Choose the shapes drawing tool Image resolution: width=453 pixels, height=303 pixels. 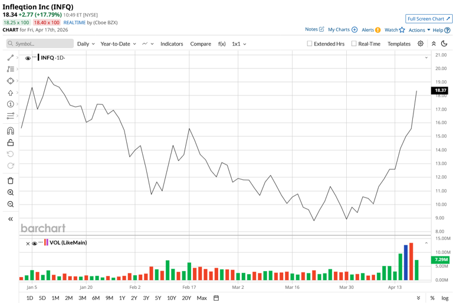coord(11,81)
